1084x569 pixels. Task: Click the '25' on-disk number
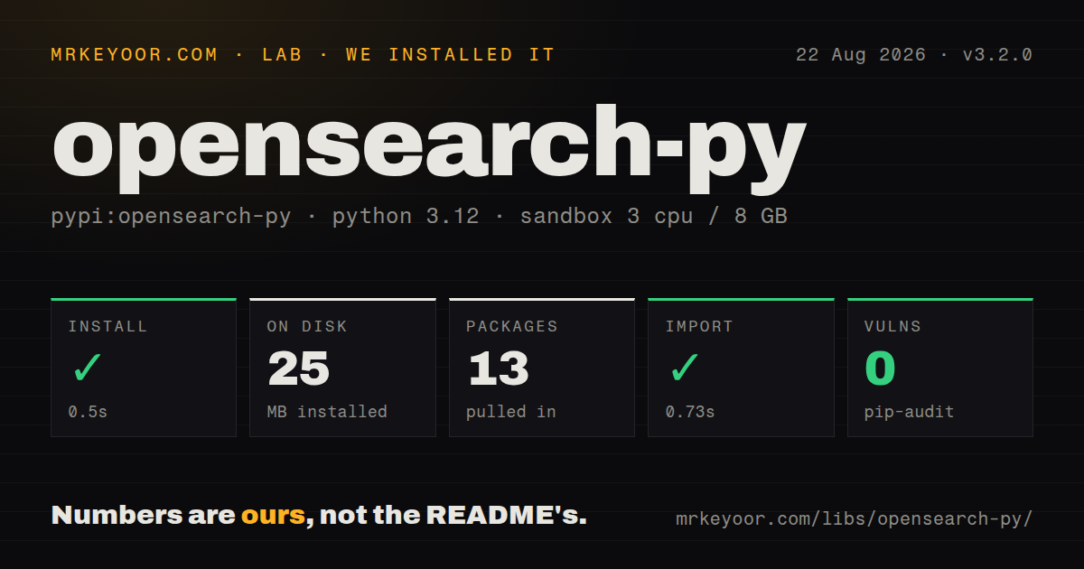(299, 368)
